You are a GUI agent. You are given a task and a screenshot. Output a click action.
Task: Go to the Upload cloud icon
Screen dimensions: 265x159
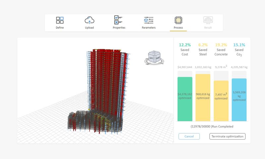89,20
